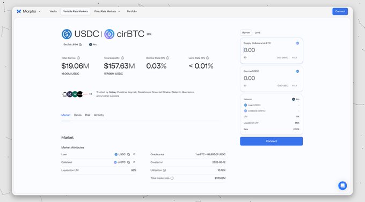The height and width of the screenshot is (202, 365).
Task: Show info tooltip for Total Borrow
Action: 78,58
